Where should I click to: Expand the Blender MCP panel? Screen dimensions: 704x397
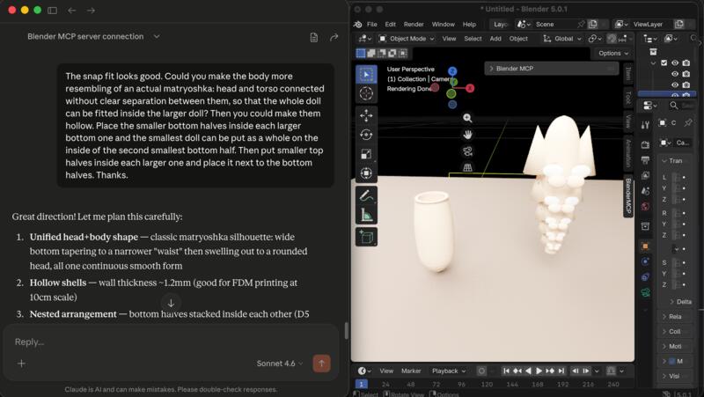tap(552, 69)
